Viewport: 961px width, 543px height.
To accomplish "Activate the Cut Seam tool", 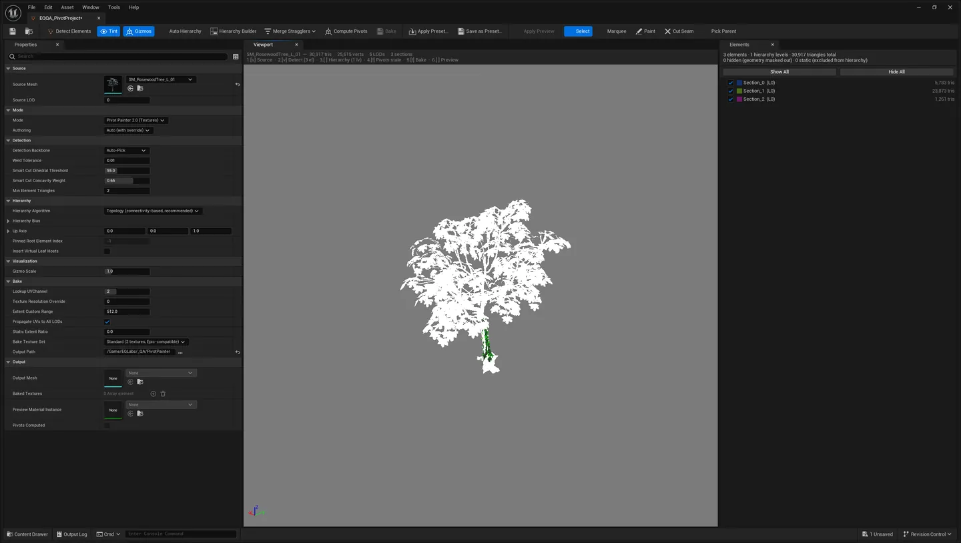I will tap(679, 31).
